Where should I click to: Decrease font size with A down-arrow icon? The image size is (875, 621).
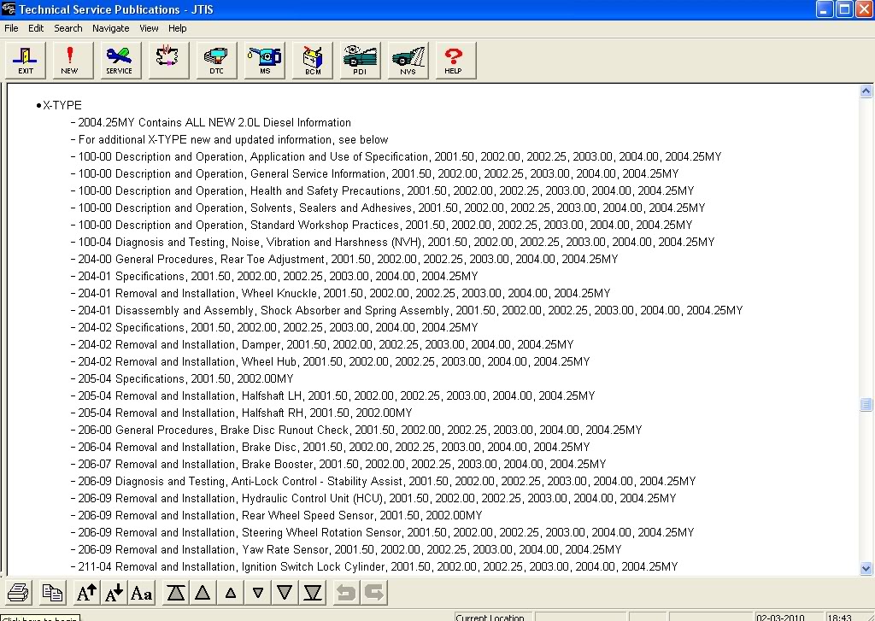[115, 593]
